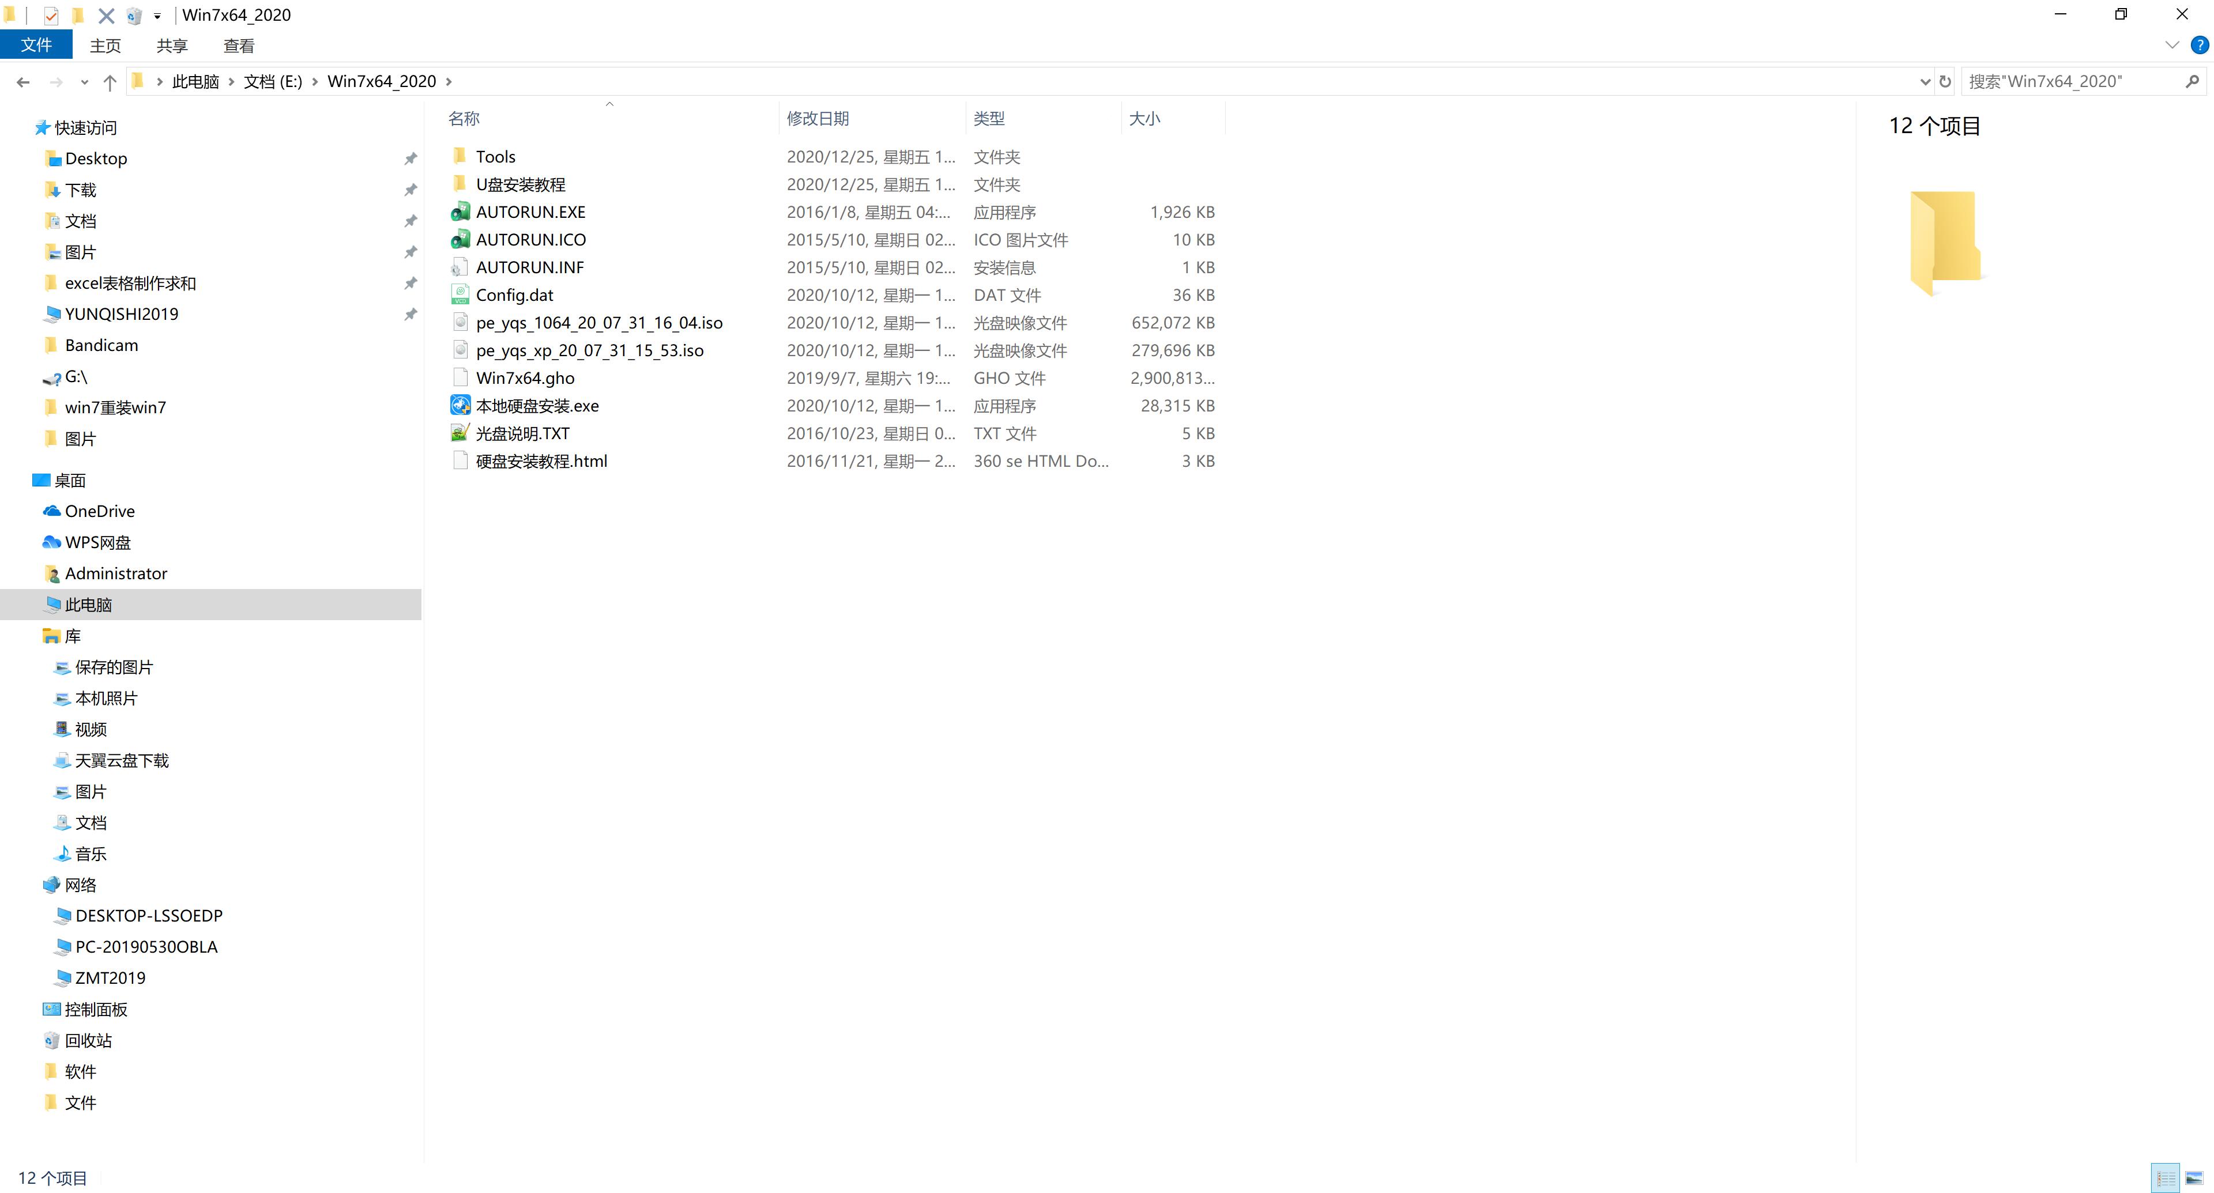Click 共享 menu item
2214x1193 pixels.
click(171, 46)
